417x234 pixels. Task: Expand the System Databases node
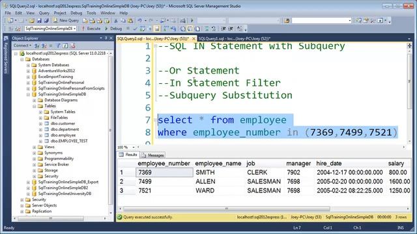pyautogui.click(x=28, y=65)
